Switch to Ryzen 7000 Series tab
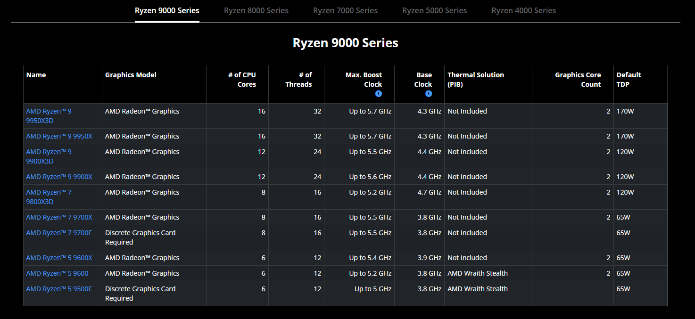The image size is (695, 319). point(345,10)
